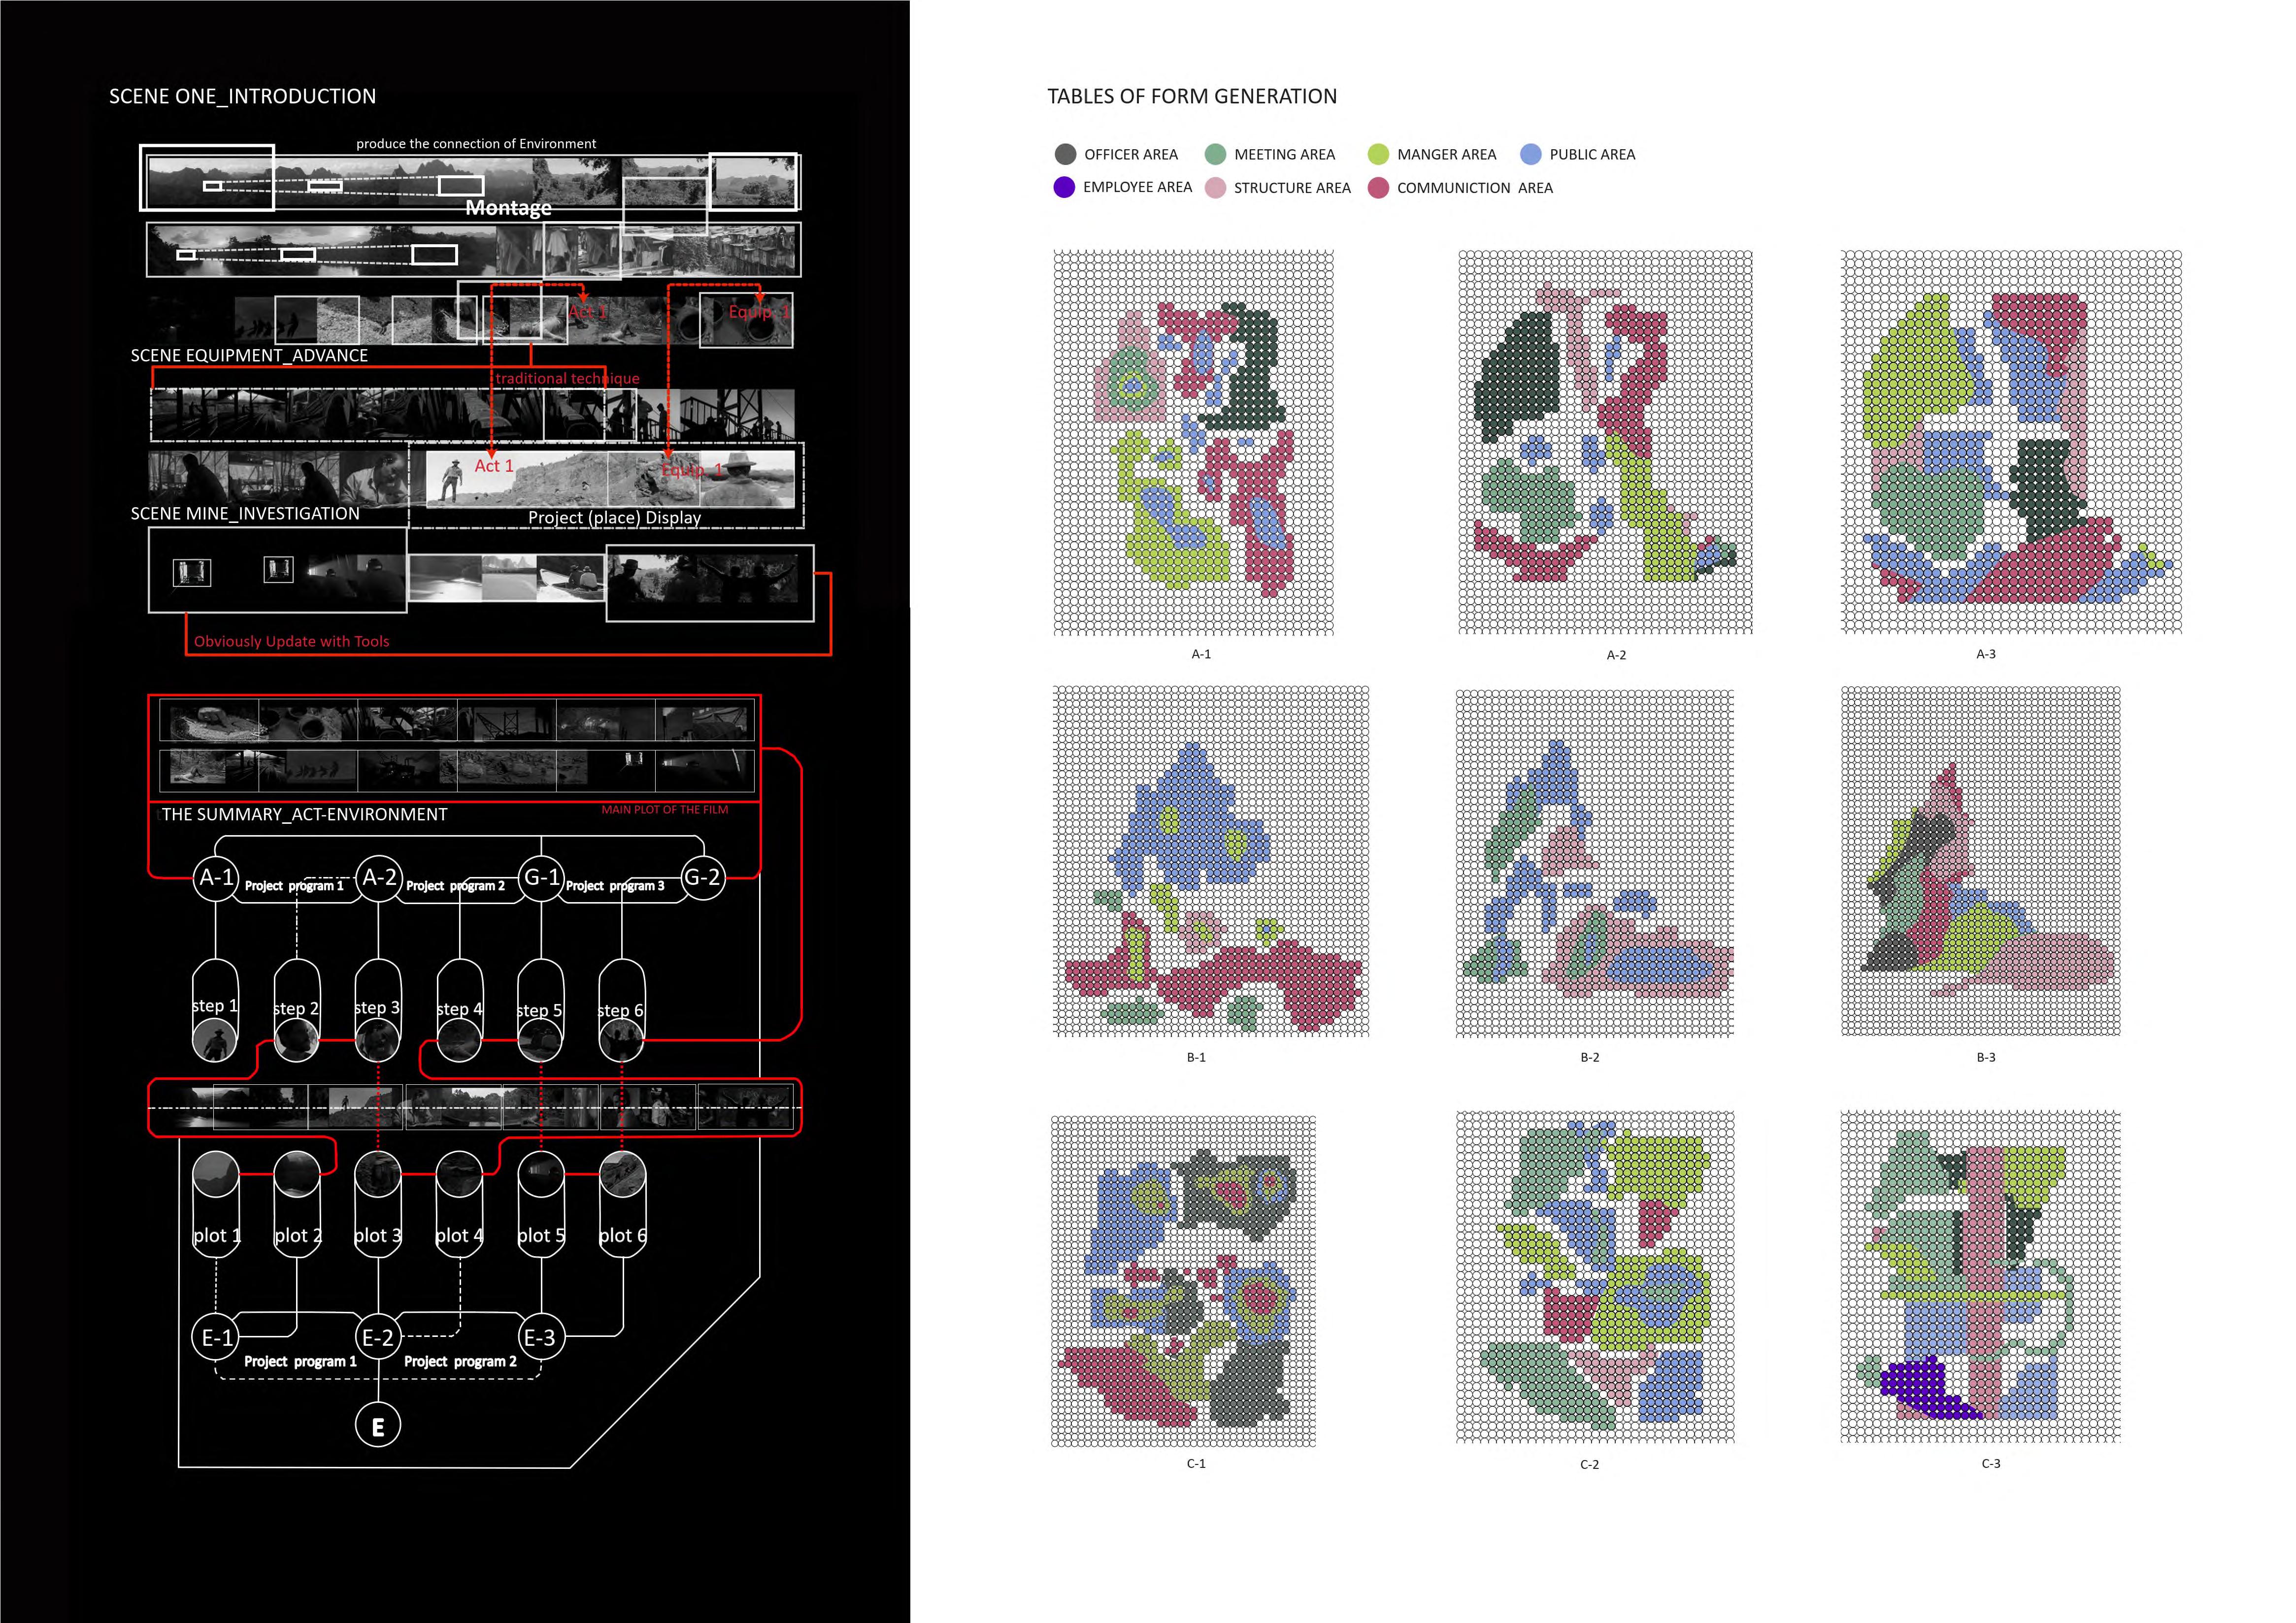Click the E-3 circle node

point(541,1337)
